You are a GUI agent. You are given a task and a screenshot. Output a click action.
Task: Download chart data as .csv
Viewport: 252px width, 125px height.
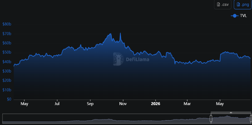223,5
